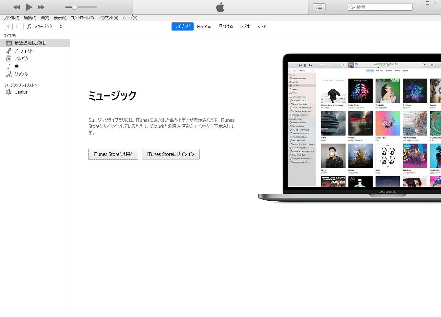Click the fast forward next track button
This screenshot has height=317, width=441.
coord(41,7)
